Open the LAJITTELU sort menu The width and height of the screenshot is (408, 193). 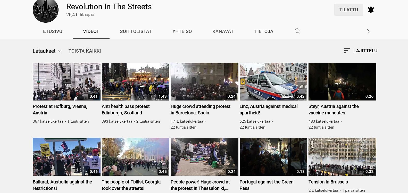(x=361, y=51)
